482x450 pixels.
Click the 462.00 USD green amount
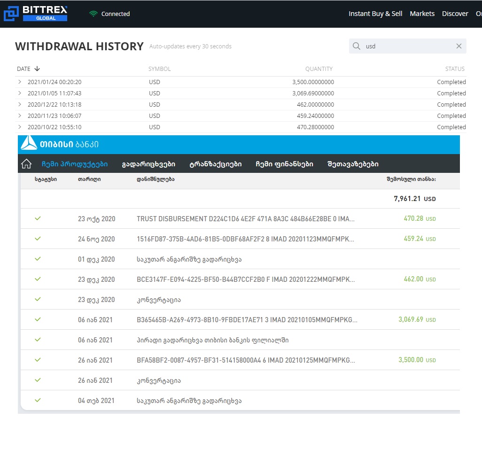pyautogui.click(x=420, y=279)
